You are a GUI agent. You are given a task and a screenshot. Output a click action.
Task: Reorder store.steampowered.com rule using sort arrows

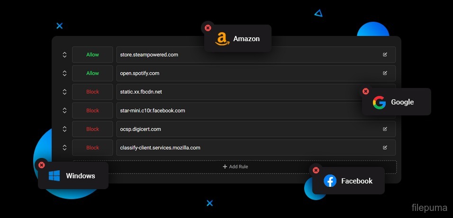point(64,55)
